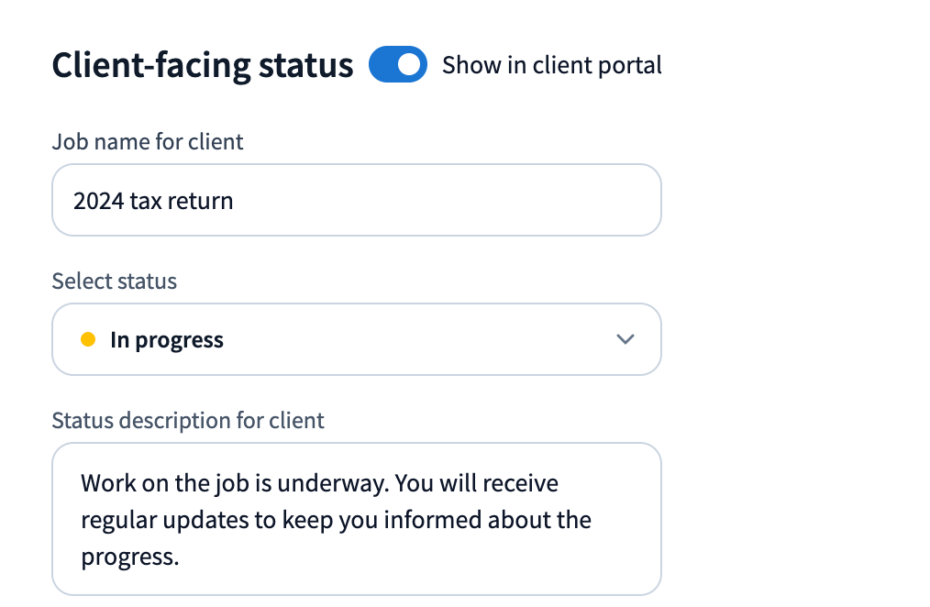The width and height of the screenshot is (930, 607).
Task: Click the Job name for client field
Action: coord(356,200)
